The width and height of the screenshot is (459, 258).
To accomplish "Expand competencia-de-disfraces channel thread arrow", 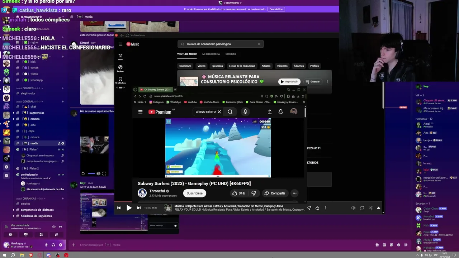I will point(13,210).
